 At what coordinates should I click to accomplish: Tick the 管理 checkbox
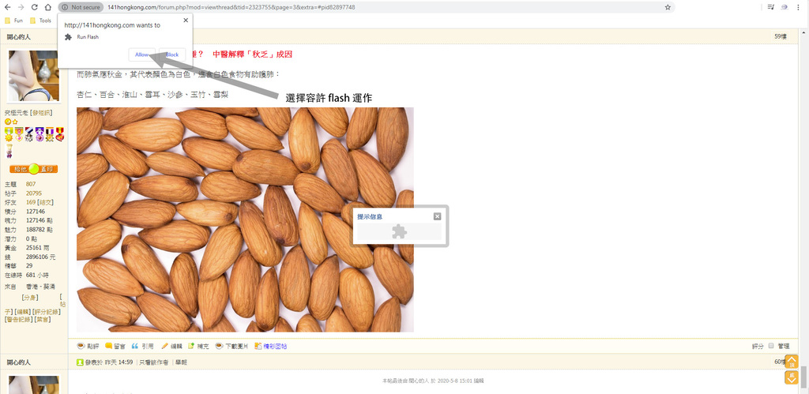(x=771, y=346)
